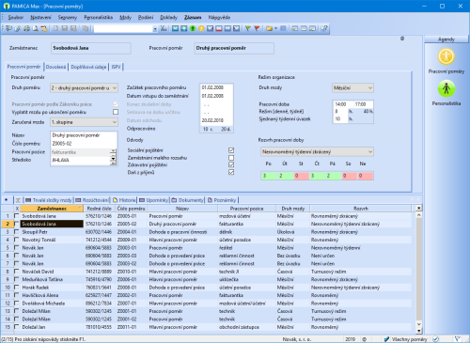Click the Začátek pracovního poměru date field
The height and width of the screenshot is (343, 470).
[216, 87]
